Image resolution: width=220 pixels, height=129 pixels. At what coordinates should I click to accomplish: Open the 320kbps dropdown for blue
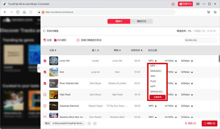pos(187,72)
